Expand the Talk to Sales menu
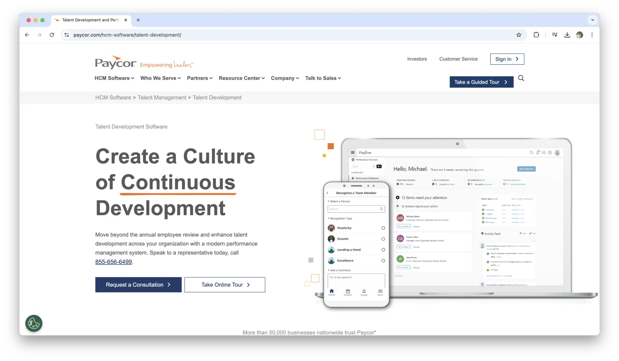 point(323,78)
